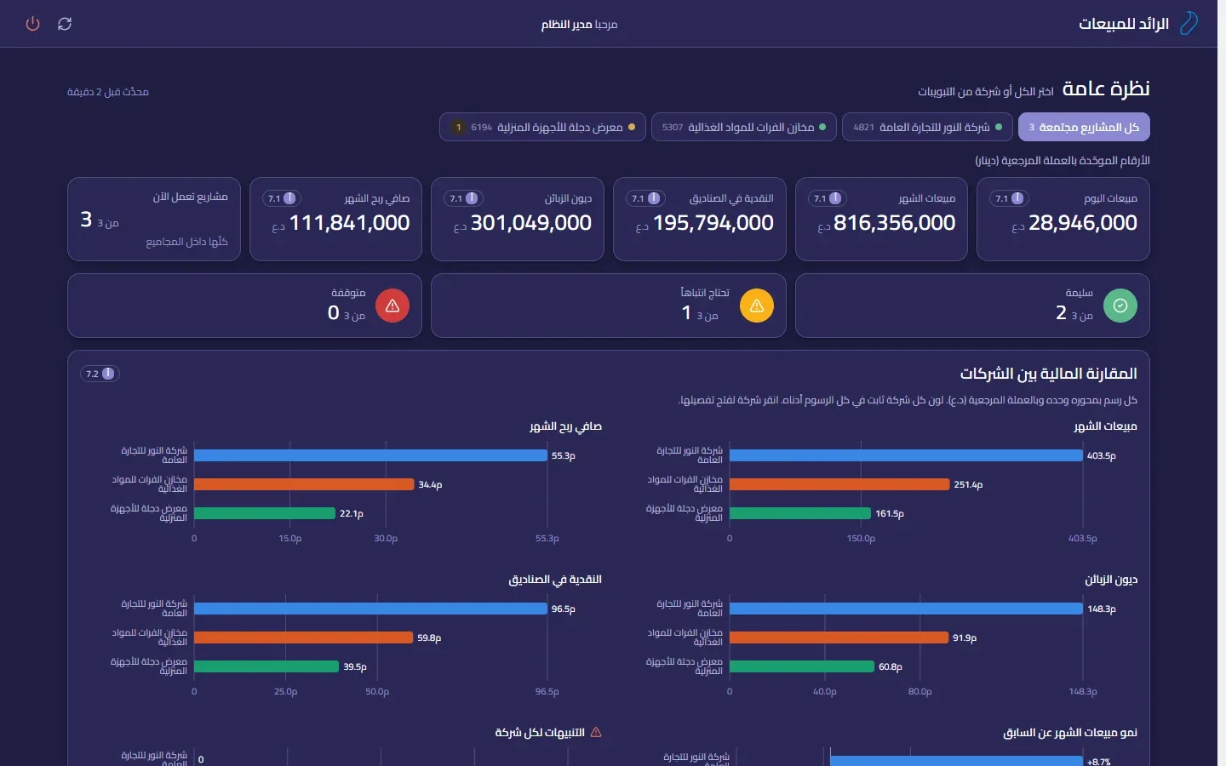Click the blue 148.3p bar in ديون الزبائن chart
Viewport: 1226px width, 766px height.
(906, 609)
